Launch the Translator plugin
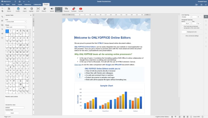The image size is (208, 118). coord(74,10)
